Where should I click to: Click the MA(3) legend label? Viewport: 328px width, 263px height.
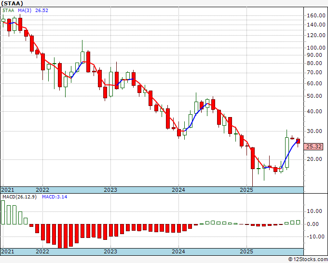point(25,11)
